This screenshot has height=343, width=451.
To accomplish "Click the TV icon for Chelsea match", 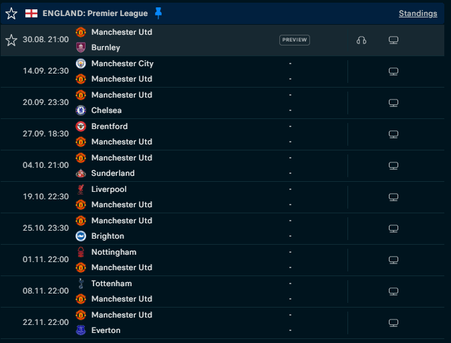I will point(394,103).
